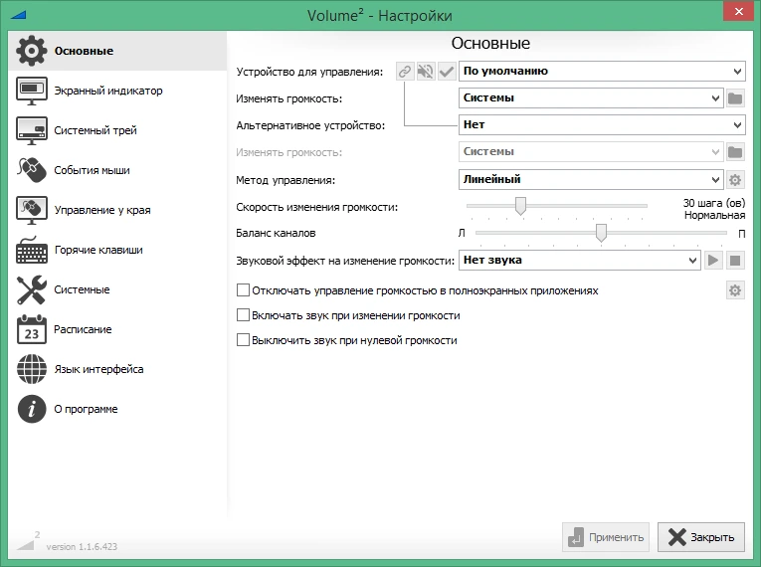Open Язык интерфейса page
The image size is (761, 567).
coord(98,369)
